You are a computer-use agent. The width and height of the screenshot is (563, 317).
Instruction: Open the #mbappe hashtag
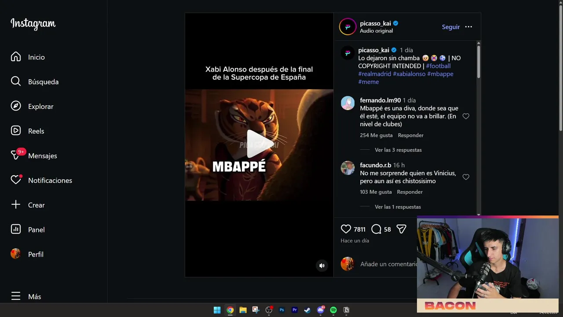pos(440,74)
